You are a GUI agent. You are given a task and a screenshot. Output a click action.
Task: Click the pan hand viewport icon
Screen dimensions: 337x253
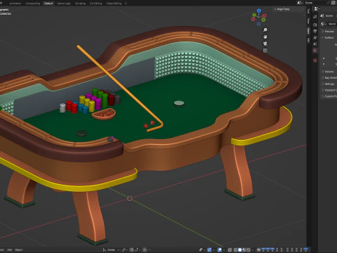(265, 37)
